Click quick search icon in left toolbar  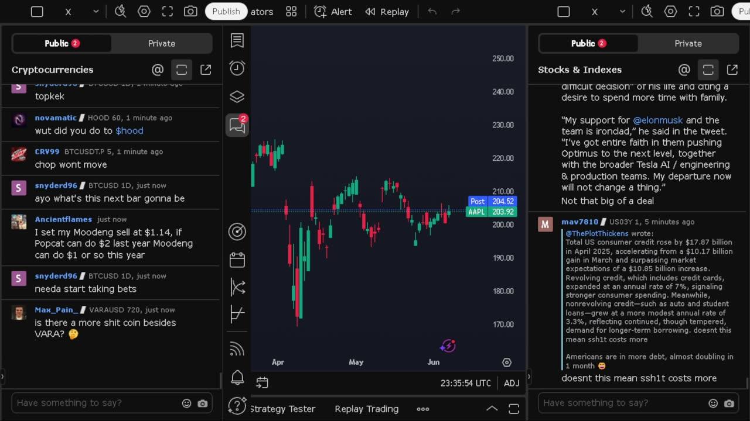[x=120, y=11]
